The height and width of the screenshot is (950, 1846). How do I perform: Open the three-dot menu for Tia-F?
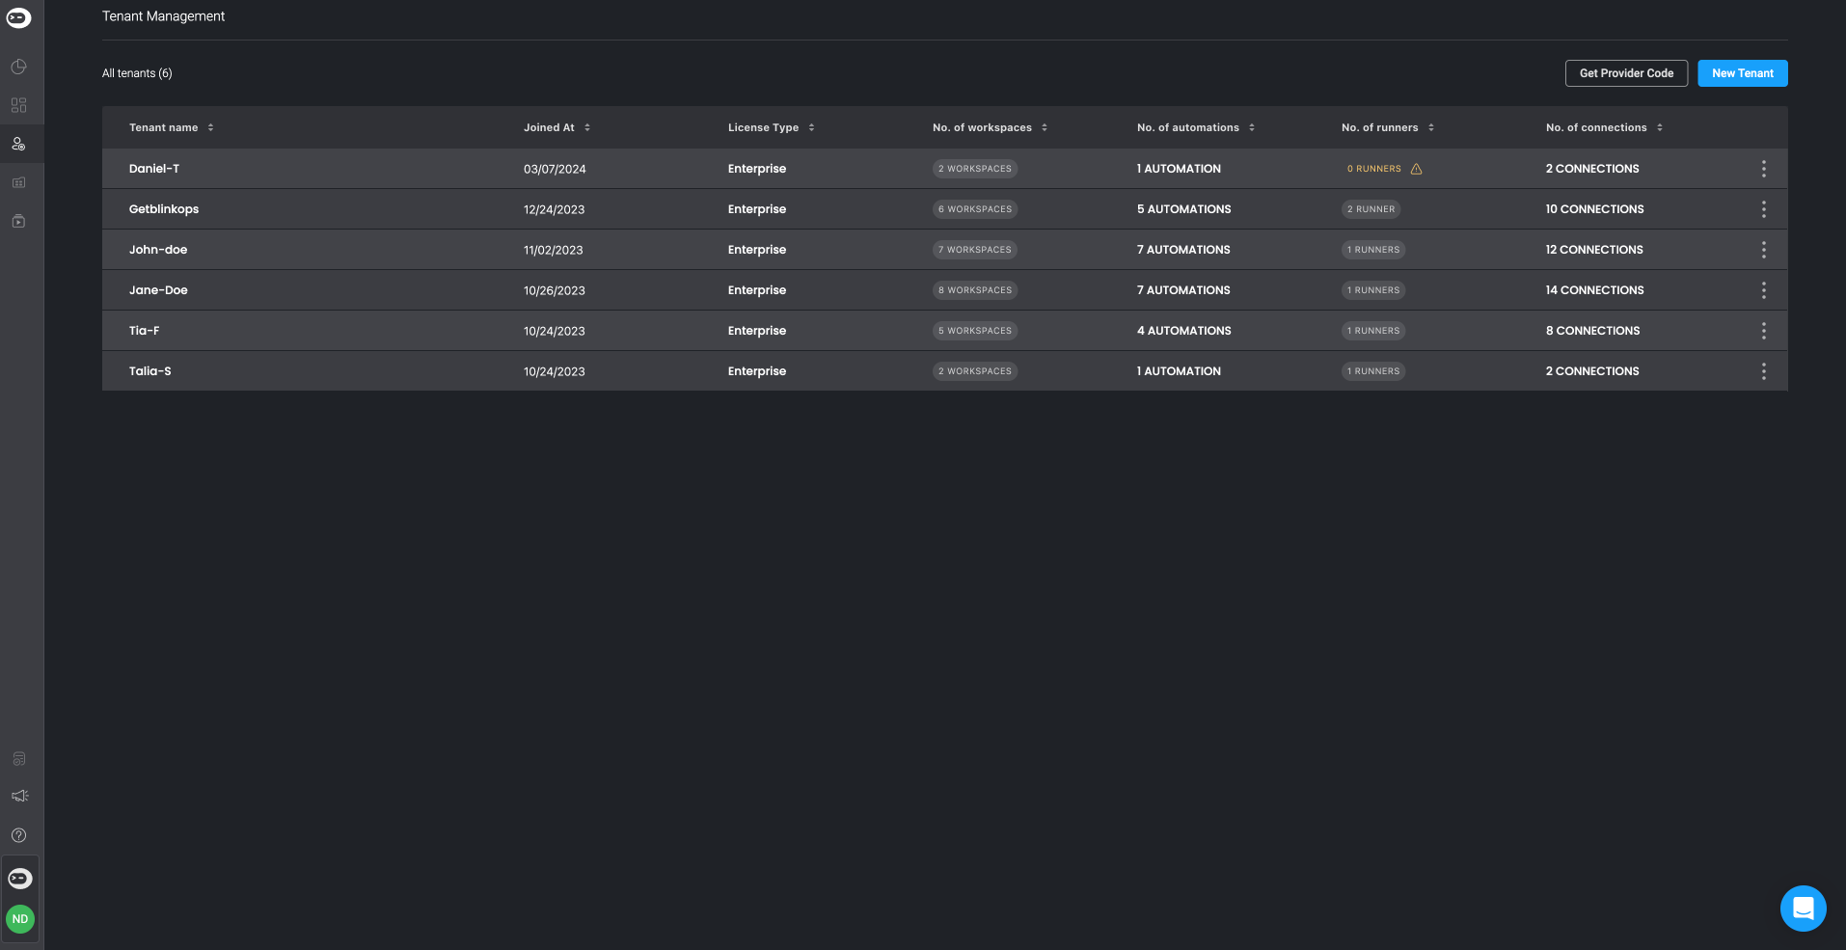(x=1763, y=331)
